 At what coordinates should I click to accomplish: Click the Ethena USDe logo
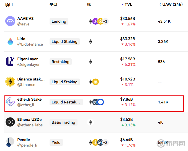point(10,122)
